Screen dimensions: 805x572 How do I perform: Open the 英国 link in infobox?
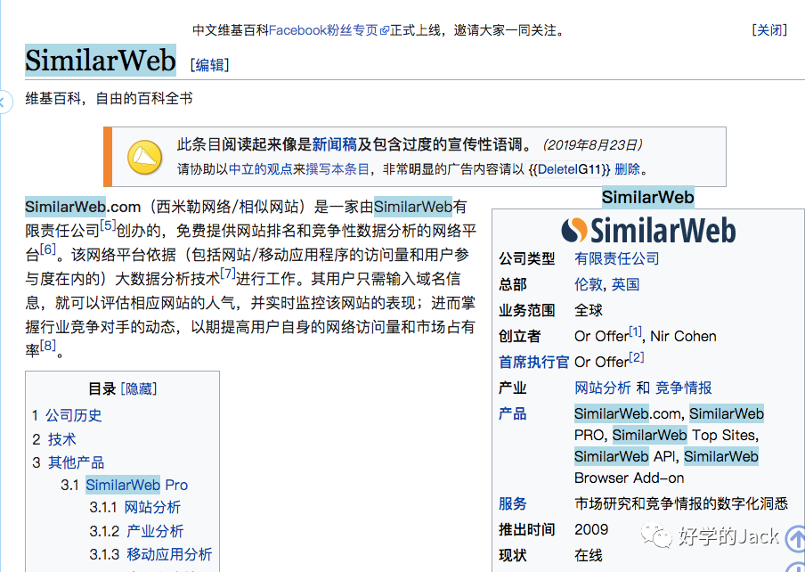pos(625,284)
